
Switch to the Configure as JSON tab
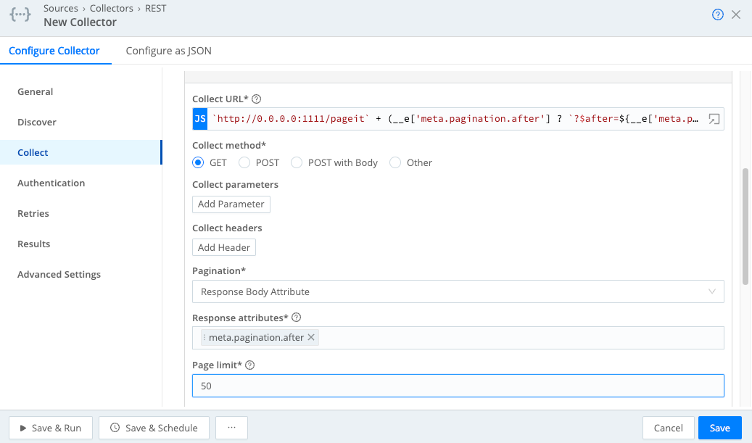[168, 51]
